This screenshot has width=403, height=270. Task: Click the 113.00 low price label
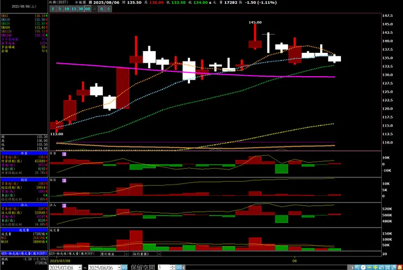pyautogui.click(x=57, y=134)
